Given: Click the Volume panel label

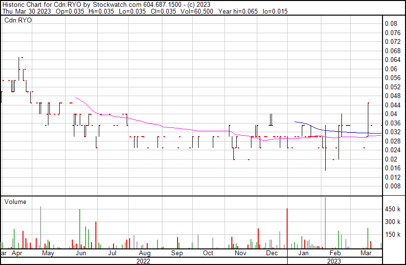Looking at the screenshot, I should (15, 202).
